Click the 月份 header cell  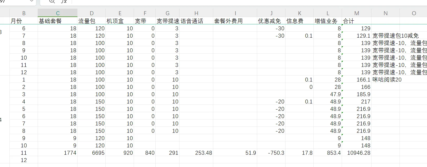[x=24, y=21]
